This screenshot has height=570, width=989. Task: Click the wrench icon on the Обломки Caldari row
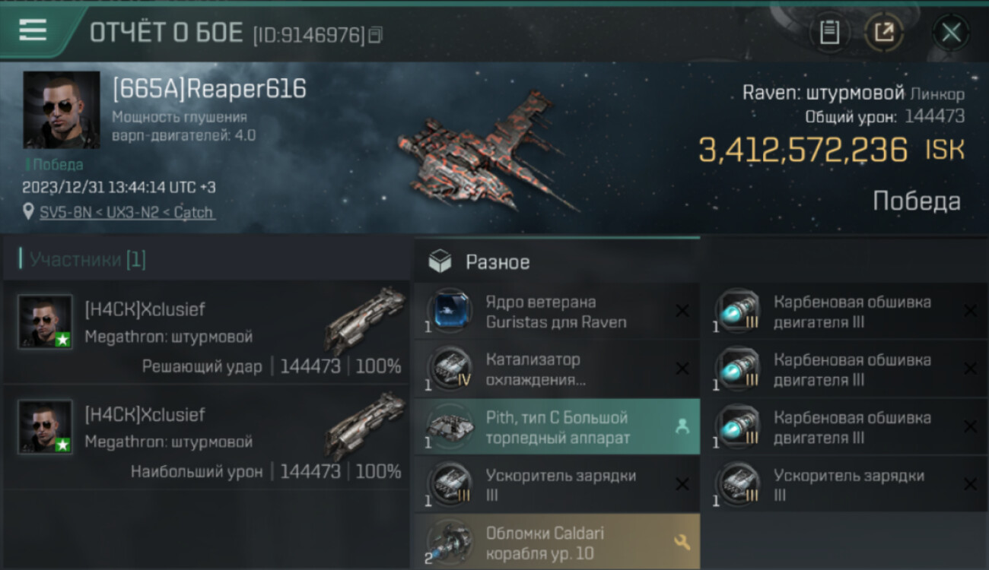pyautogui.click(x=682, y=542)
